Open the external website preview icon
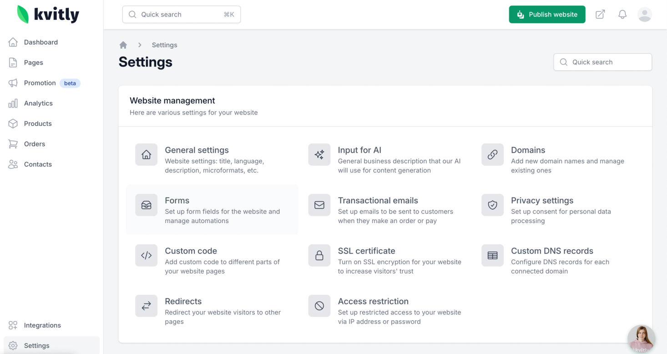The height and width of the screenshot is (354, 667). coord(600,15)
